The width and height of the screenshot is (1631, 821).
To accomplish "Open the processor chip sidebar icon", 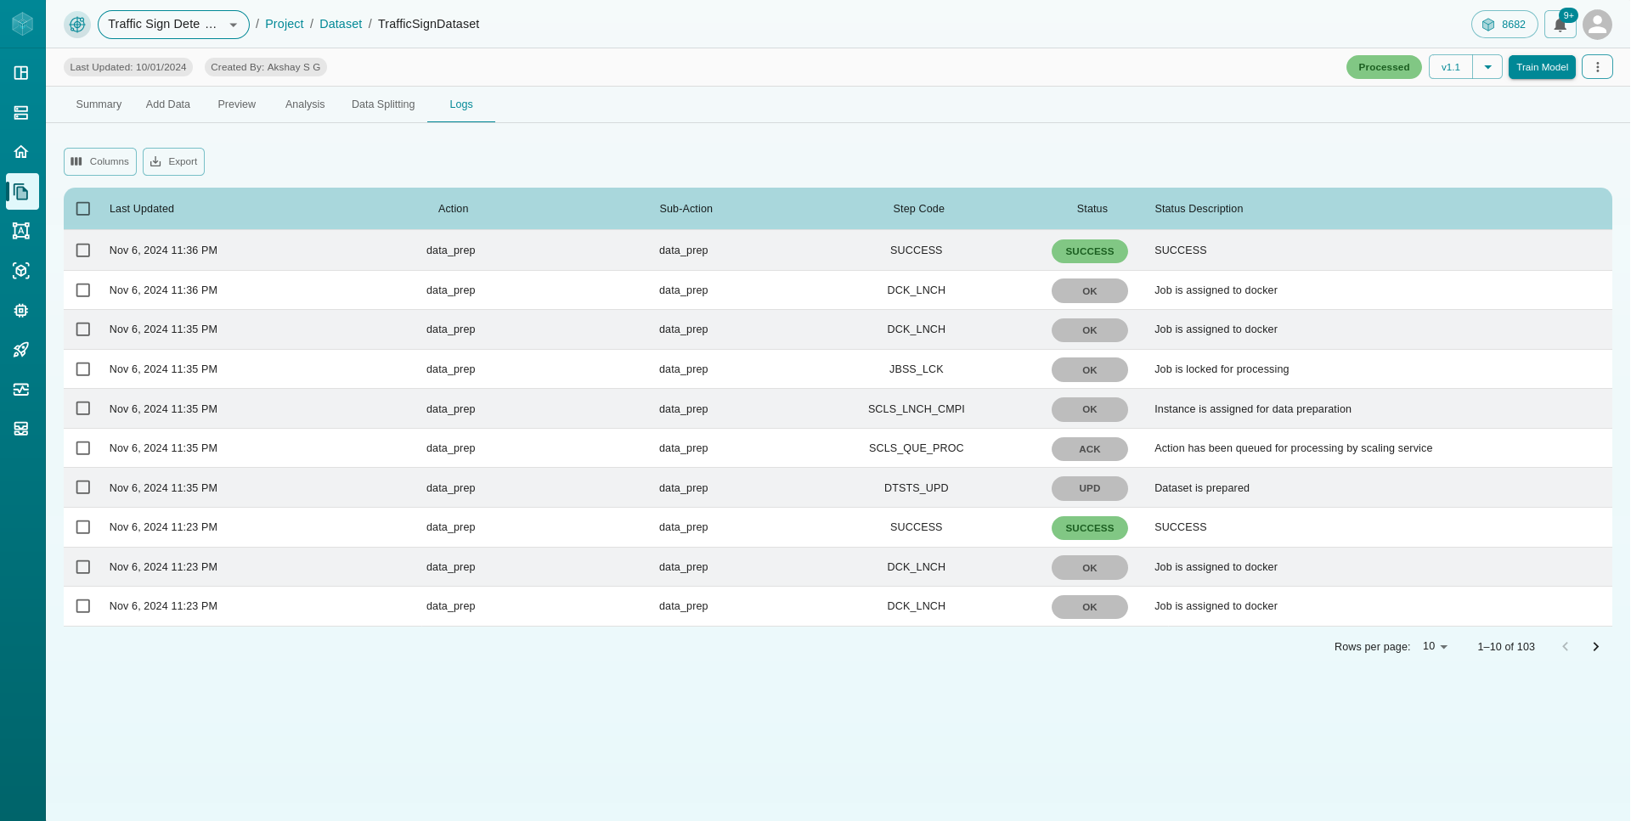I will tap(21, 311).
